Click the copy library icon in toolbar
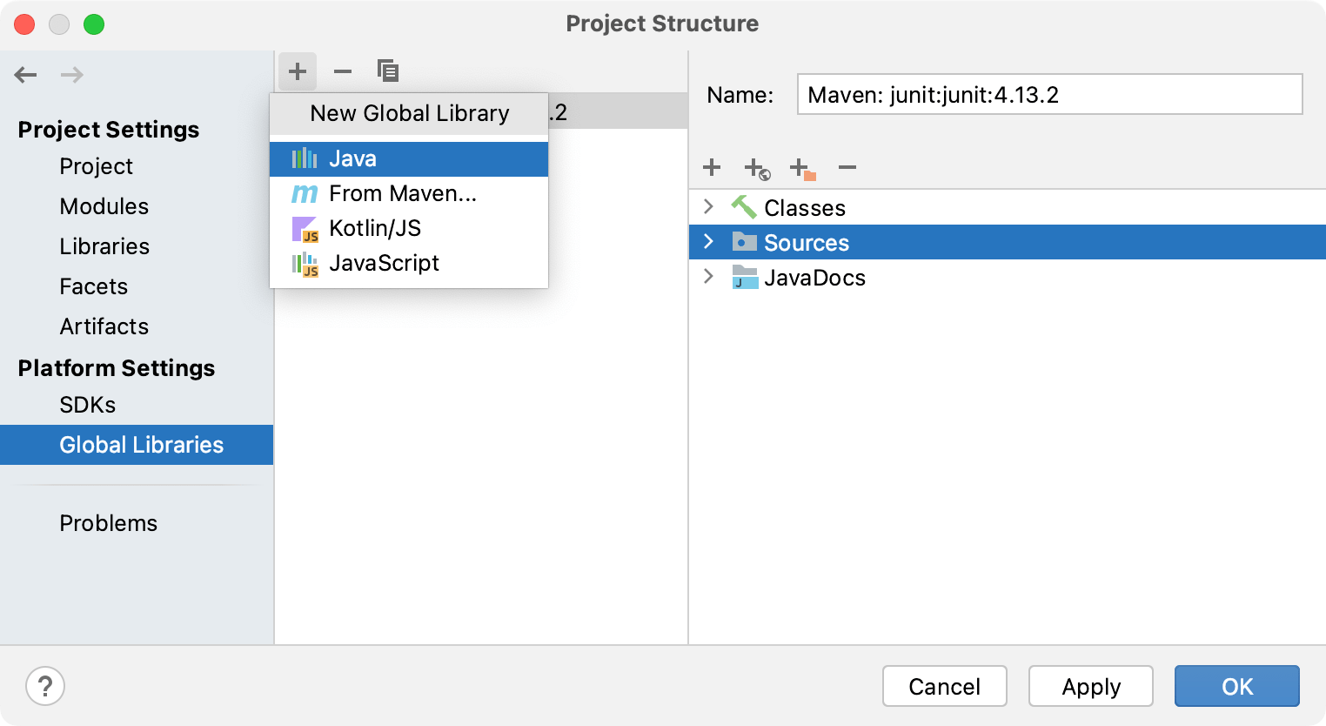The image size is (1326, 726). 387,71
